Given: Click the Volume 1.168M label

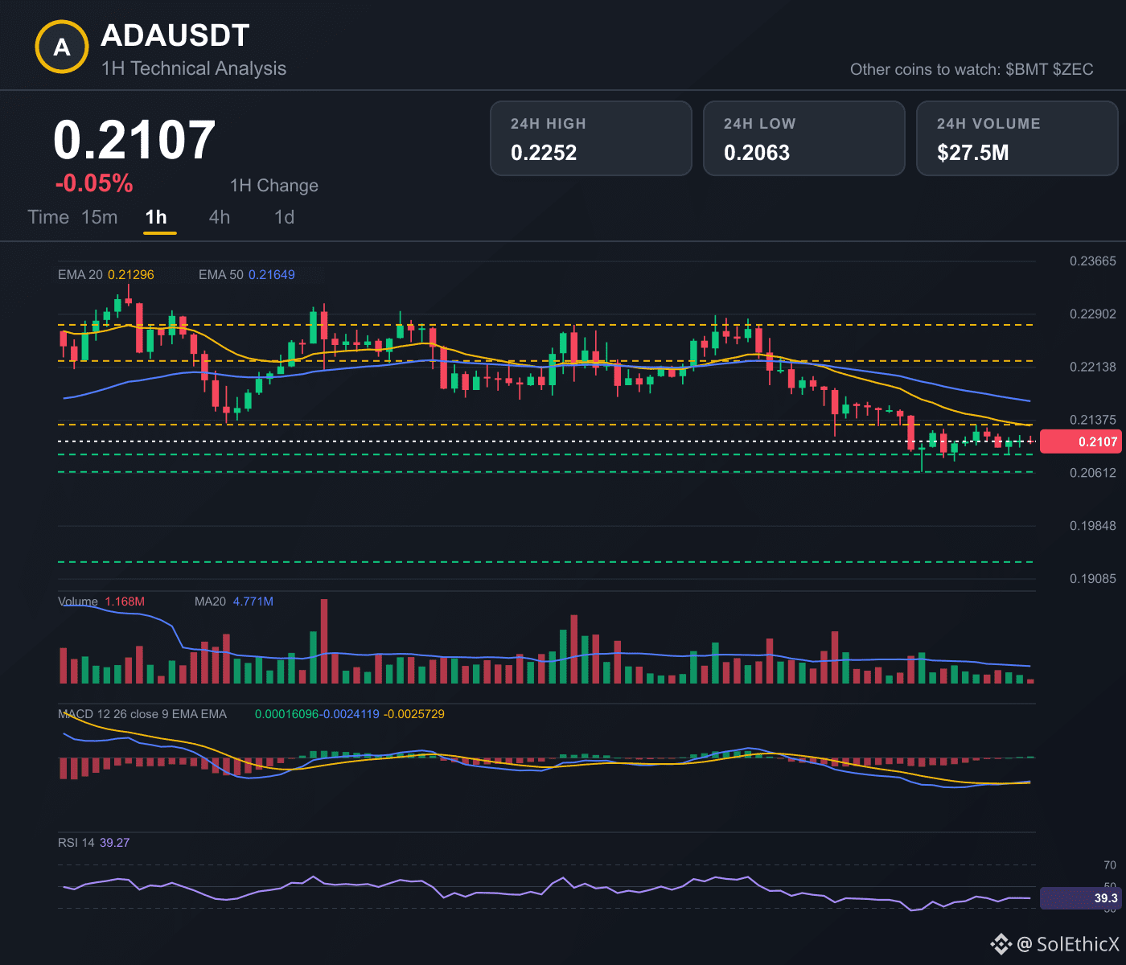Looking at the screenshot, I should [x=101, y=602].
